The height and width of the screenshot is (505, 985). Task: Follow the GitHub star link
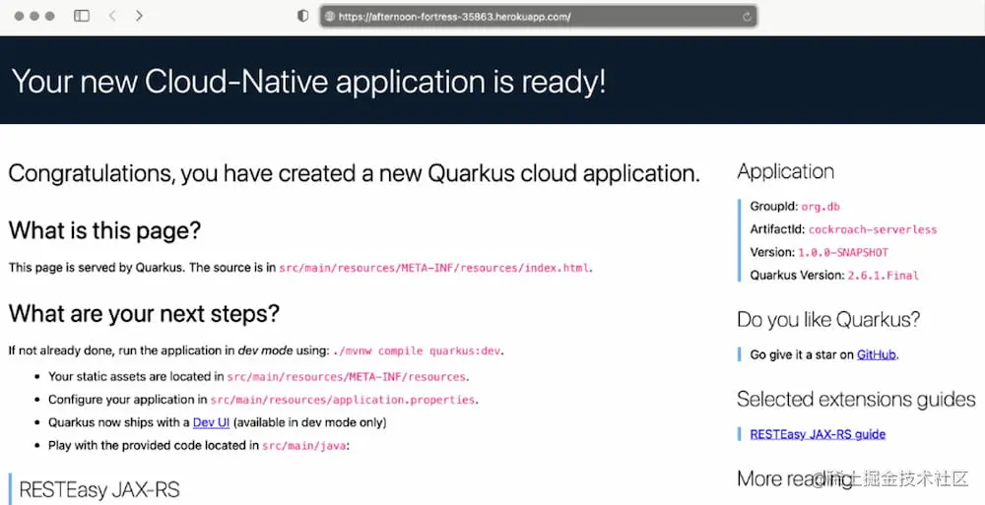pyautogui.click(x=877, y=355)
